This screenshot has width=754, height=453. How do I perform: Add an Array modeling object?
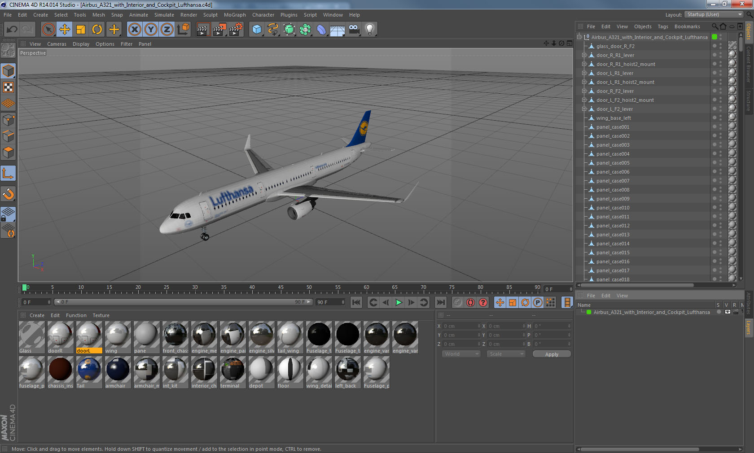(x=305, y=30)
